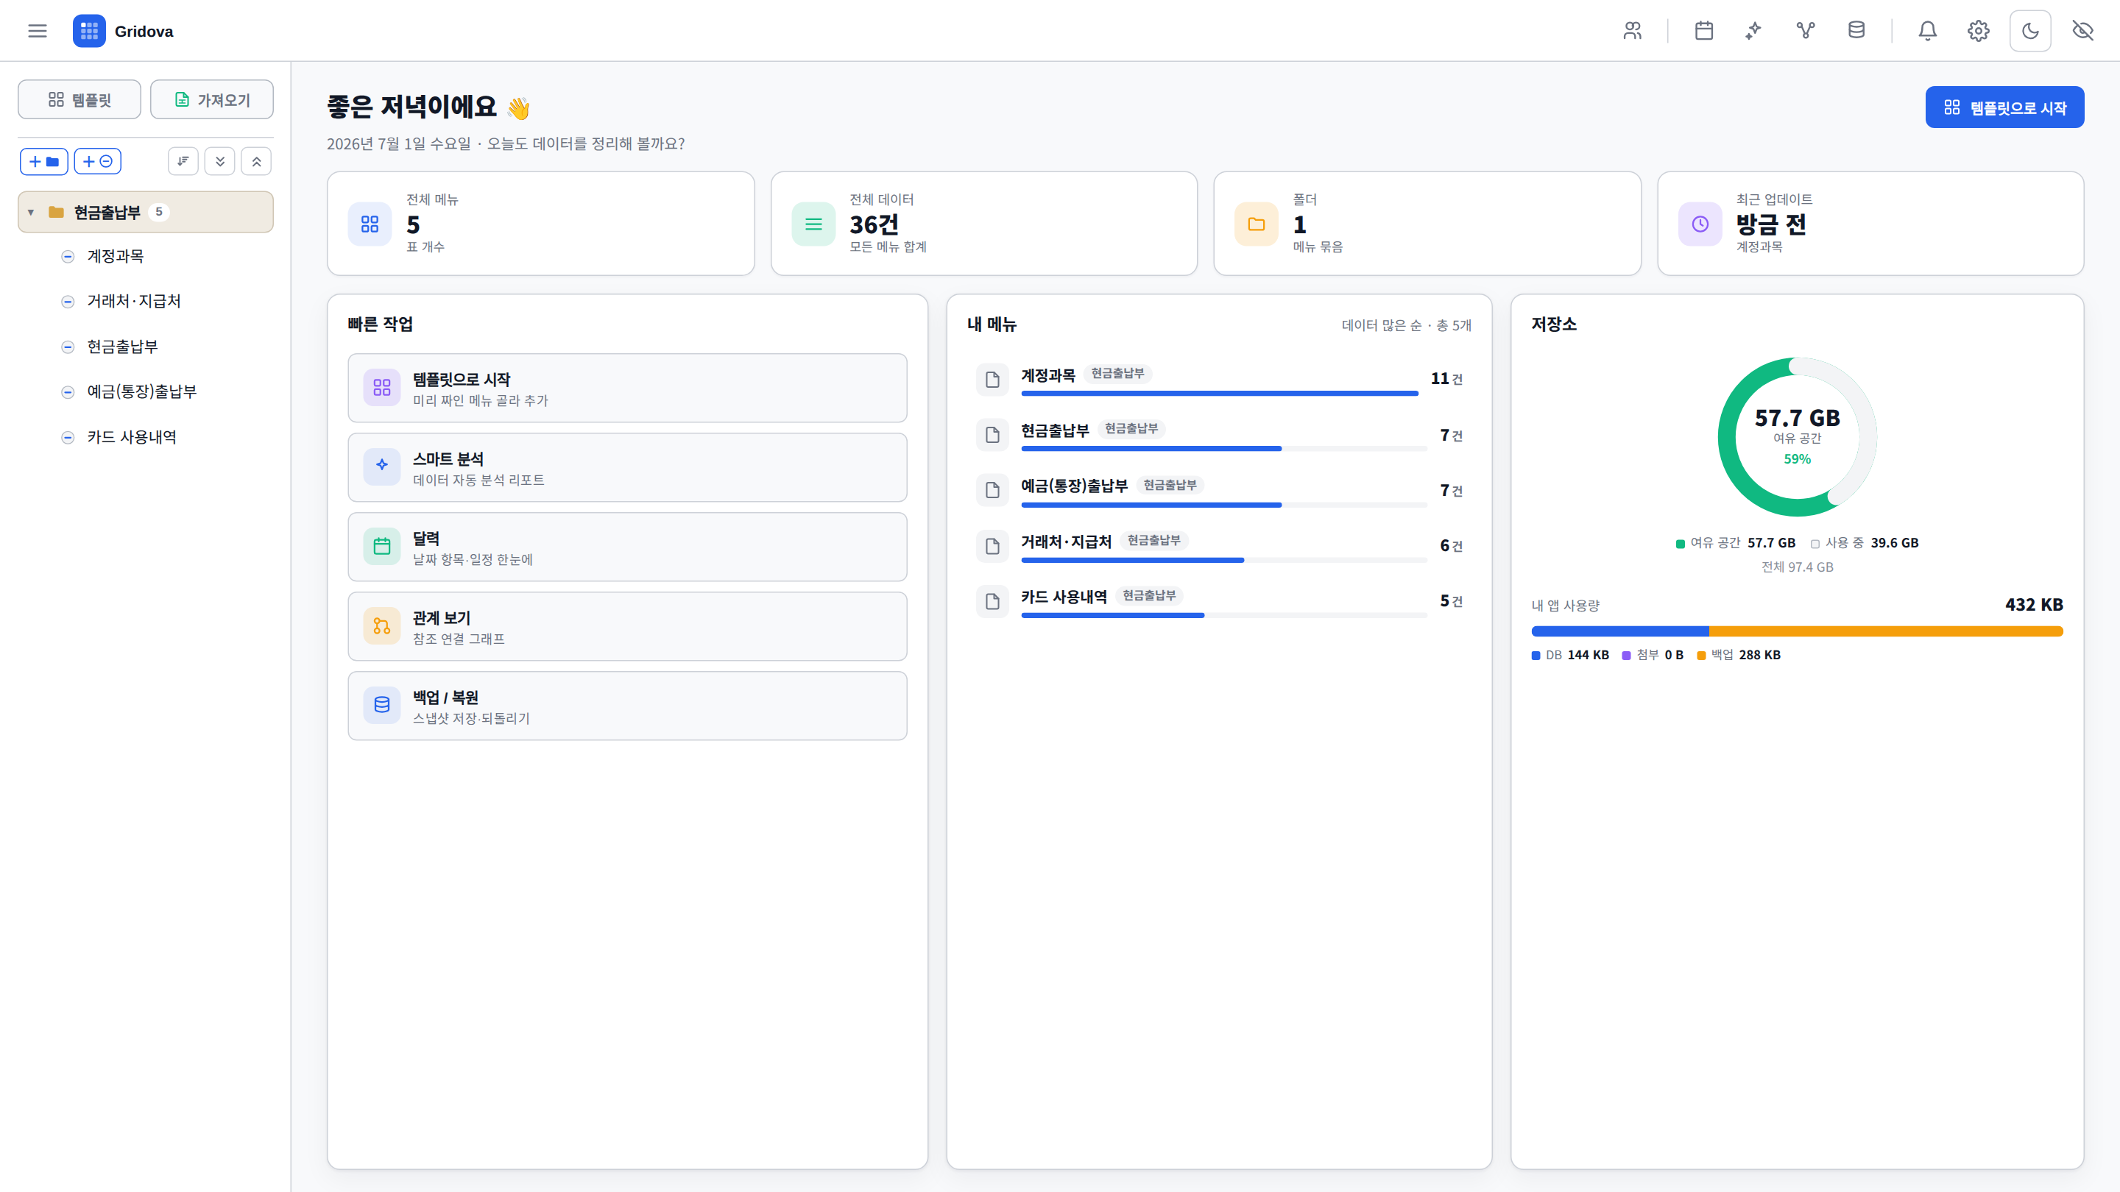Open 거래처·지급처 in 내 메뉴 list

1219,545
